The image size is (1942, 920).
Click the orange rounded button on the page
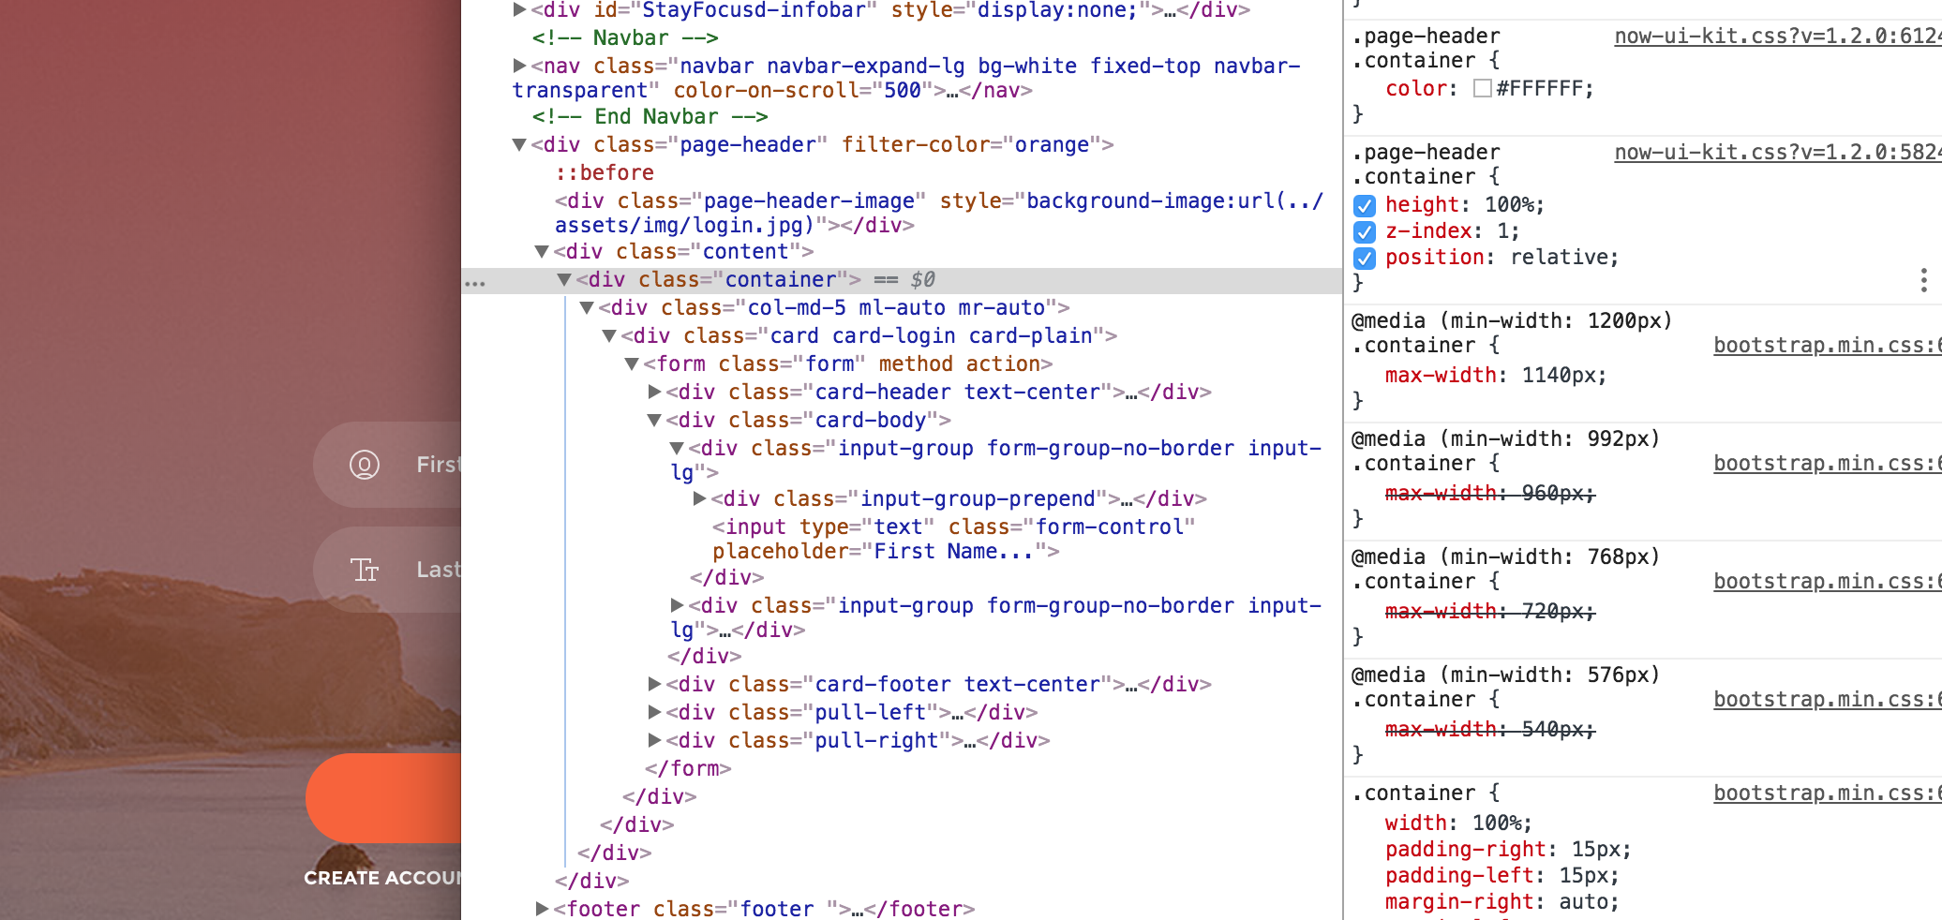pos(383,798)
